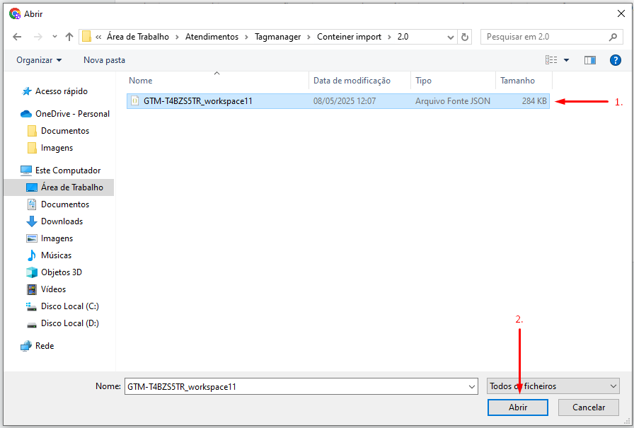634x428 pixels.
Task: Click Nova pasta to create folder
Action: [x=104, y=60]
